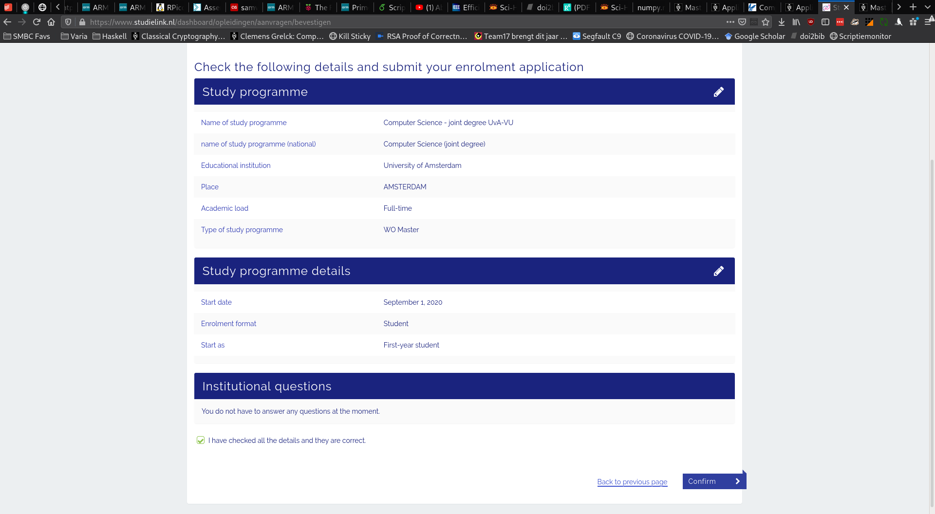
Task: Open the uBlock Origin extension
Action: pos(811,22)
